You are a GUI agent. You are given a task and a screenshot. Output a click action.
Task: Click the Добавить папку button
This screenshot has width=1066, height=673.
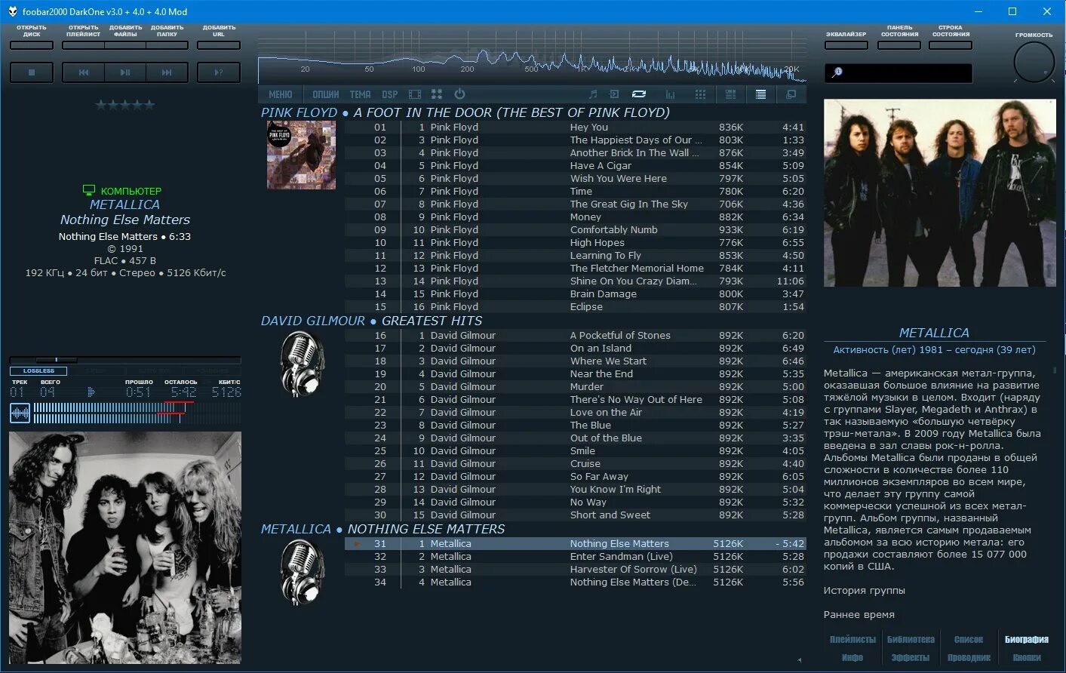(x=167, y=45)
